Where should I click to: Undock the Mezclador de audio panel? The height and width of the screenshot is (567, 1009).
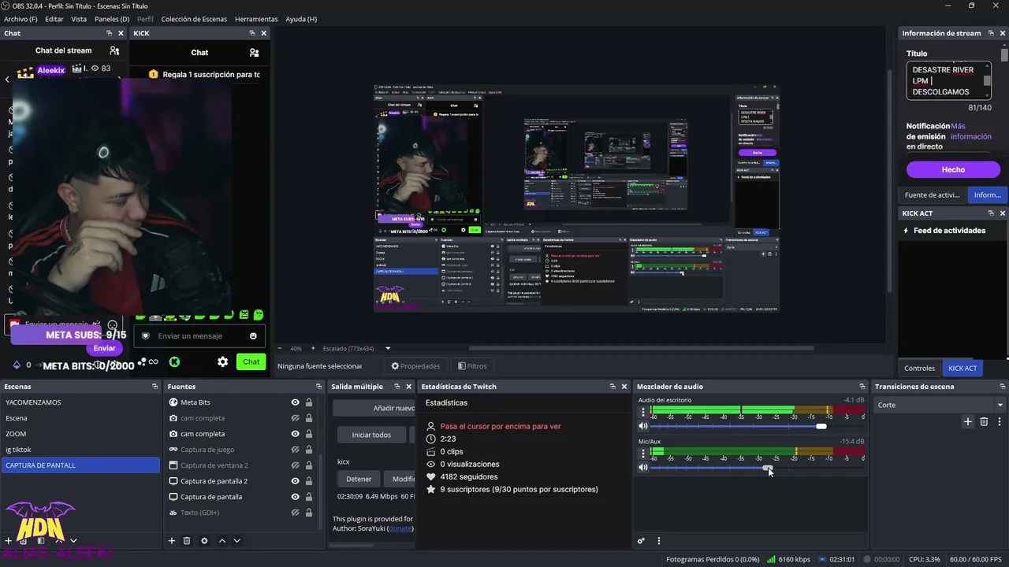pos(861,387)
